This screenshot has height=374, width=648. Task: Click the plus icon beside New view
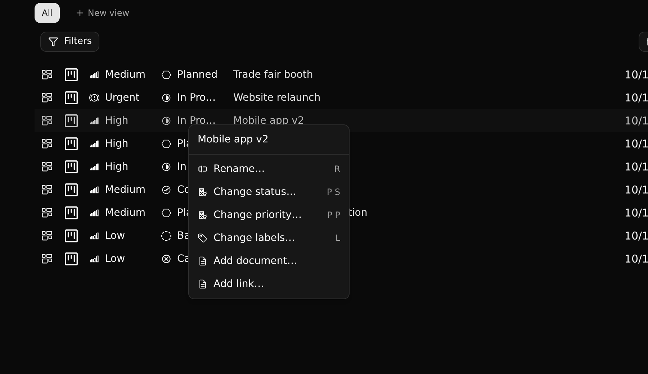click(x=80, y=13)
